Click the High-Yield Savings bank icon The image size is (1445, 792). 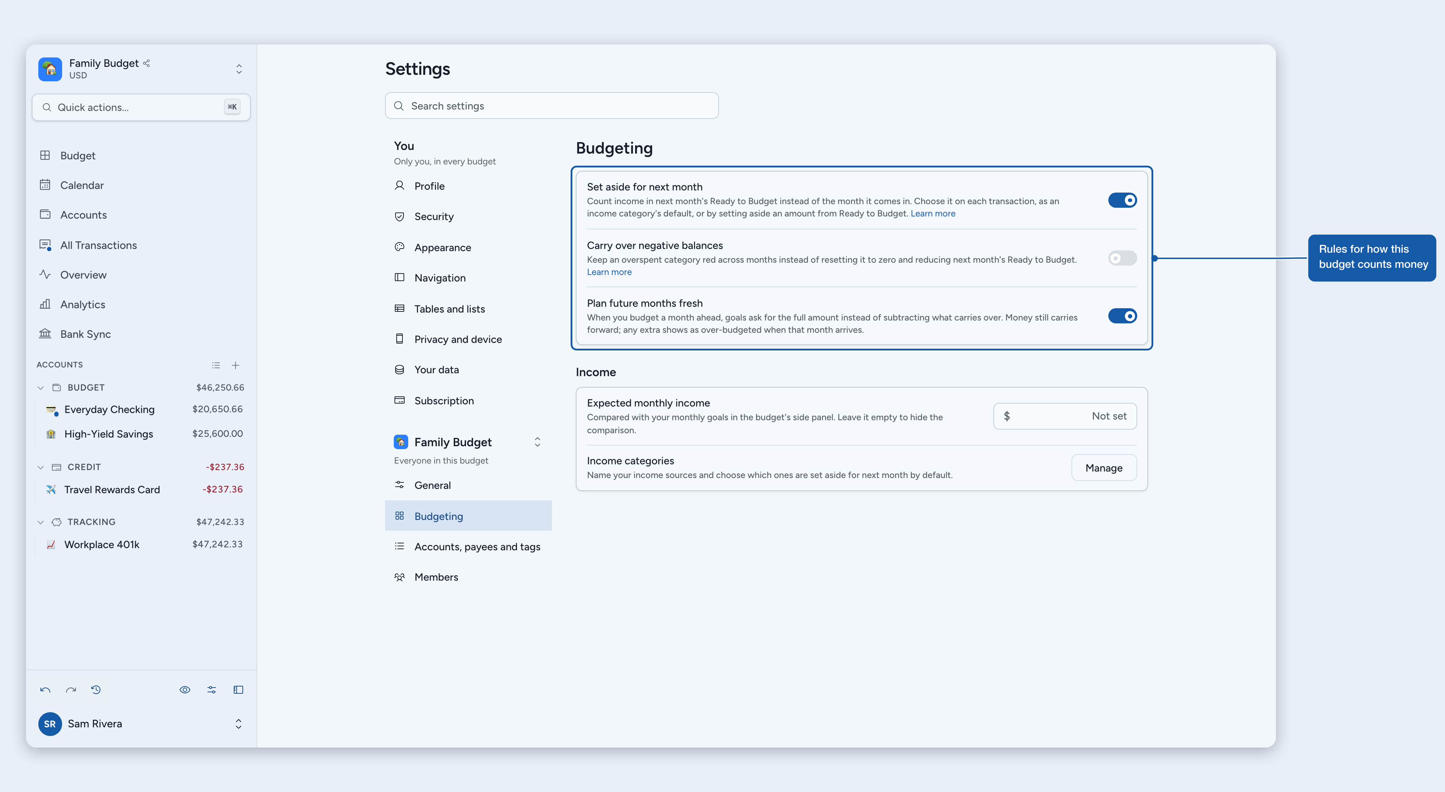point(51,434)
